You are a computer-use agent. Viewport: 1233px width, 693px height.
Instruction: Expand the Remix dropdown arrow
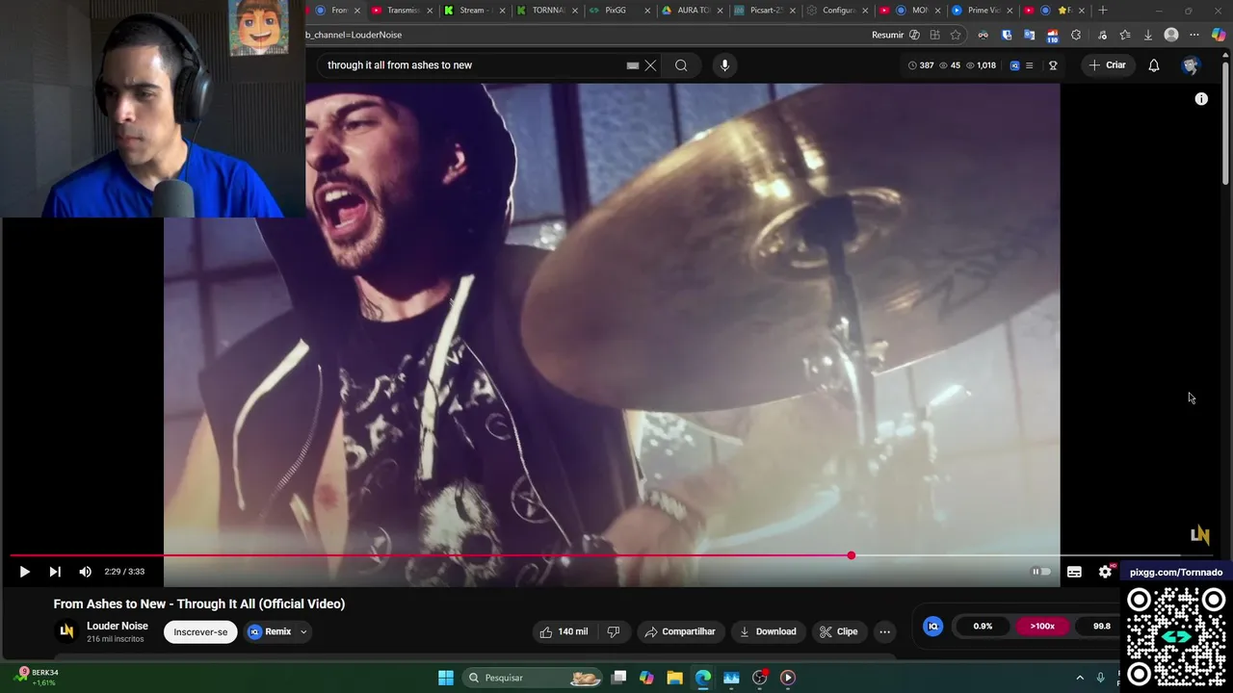[303, 631]
